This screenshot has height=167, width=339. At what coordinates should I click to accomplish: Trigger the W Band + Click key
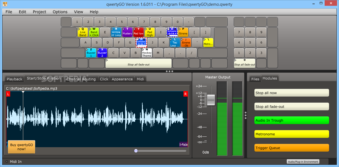click(x=94, y=32)
